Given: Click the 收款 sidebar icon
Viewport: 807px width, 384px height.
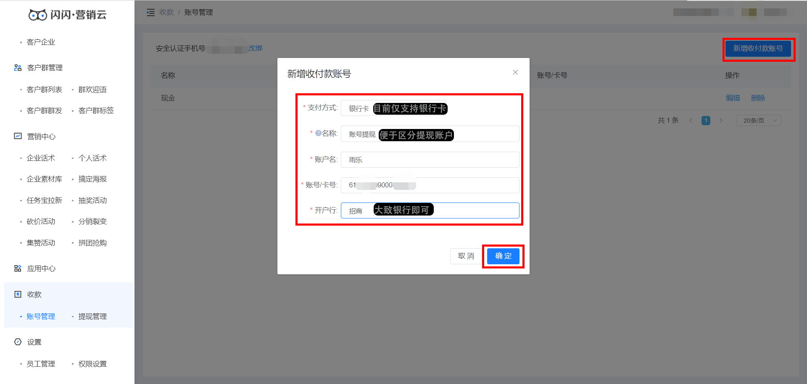Looking at the screenshot, I should (x=18, y=295).
